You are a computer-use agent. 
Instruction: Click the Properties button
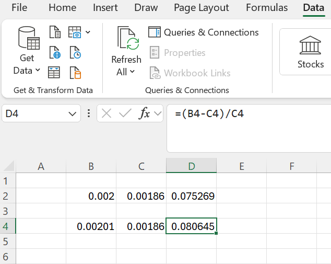point(178,53)
